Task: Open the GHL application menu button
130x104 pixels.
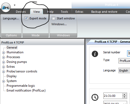Action: [x=6, y=7]
